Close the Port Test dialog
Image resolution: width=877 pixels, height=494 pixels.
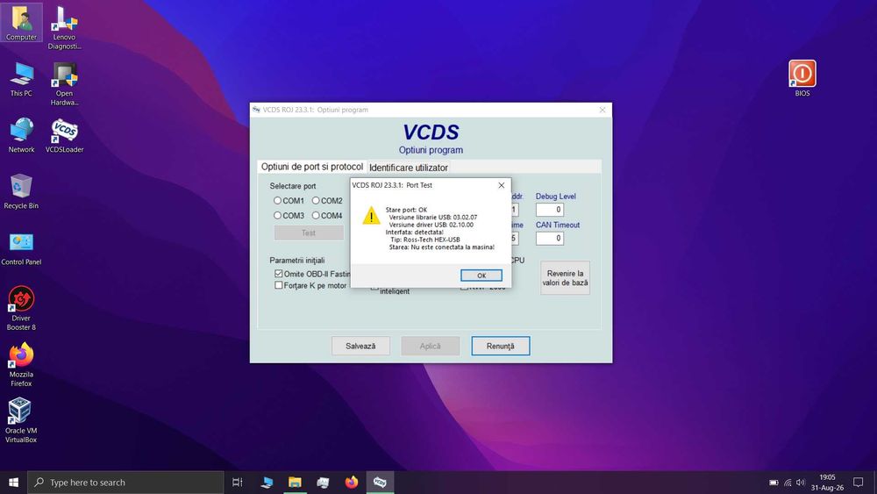(x=501, y=185)
